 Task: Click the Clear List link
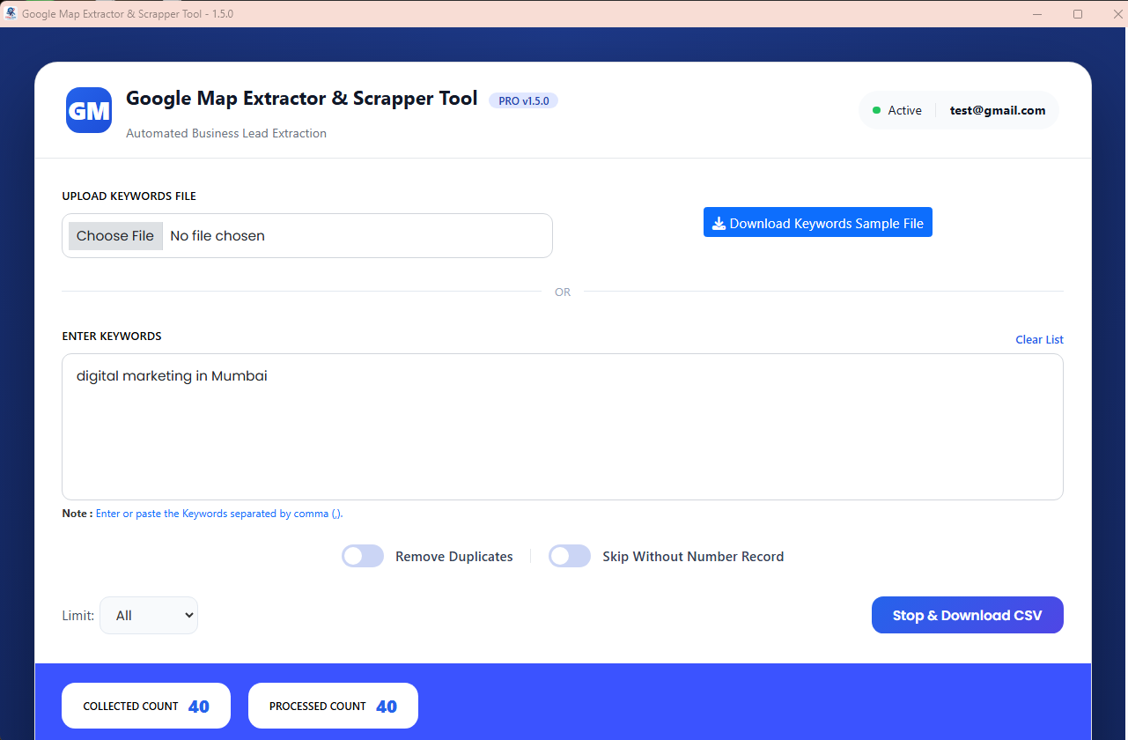tap(1039, 339)
